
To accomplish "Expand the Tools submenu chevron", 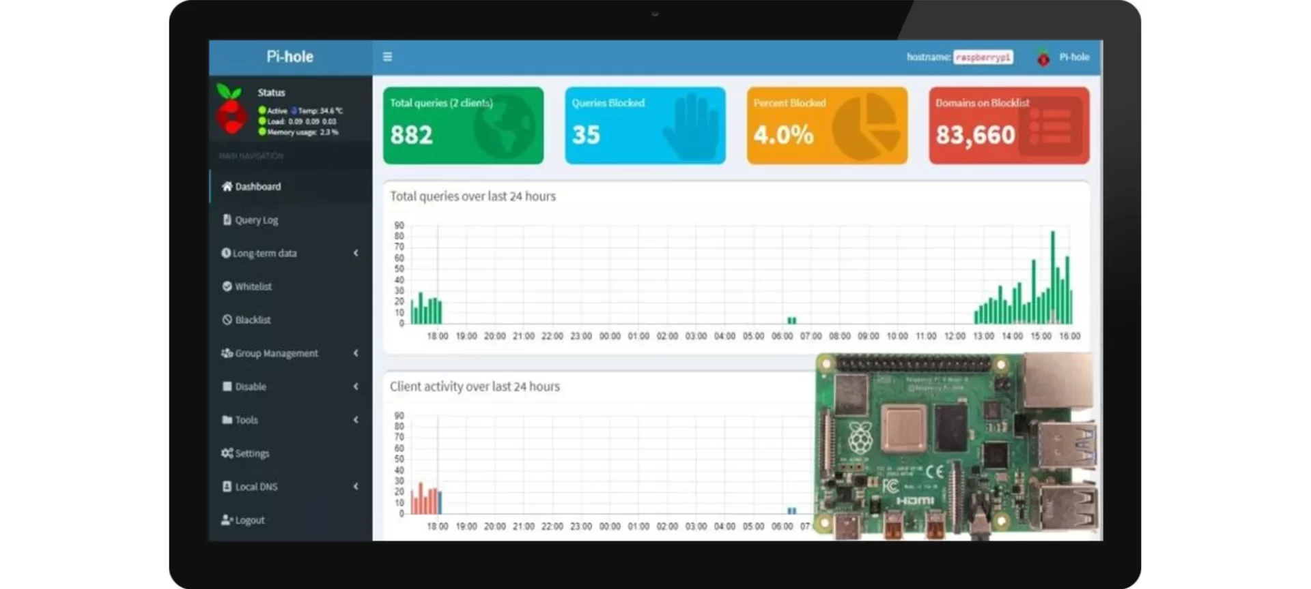I will [x=356, y=420].
